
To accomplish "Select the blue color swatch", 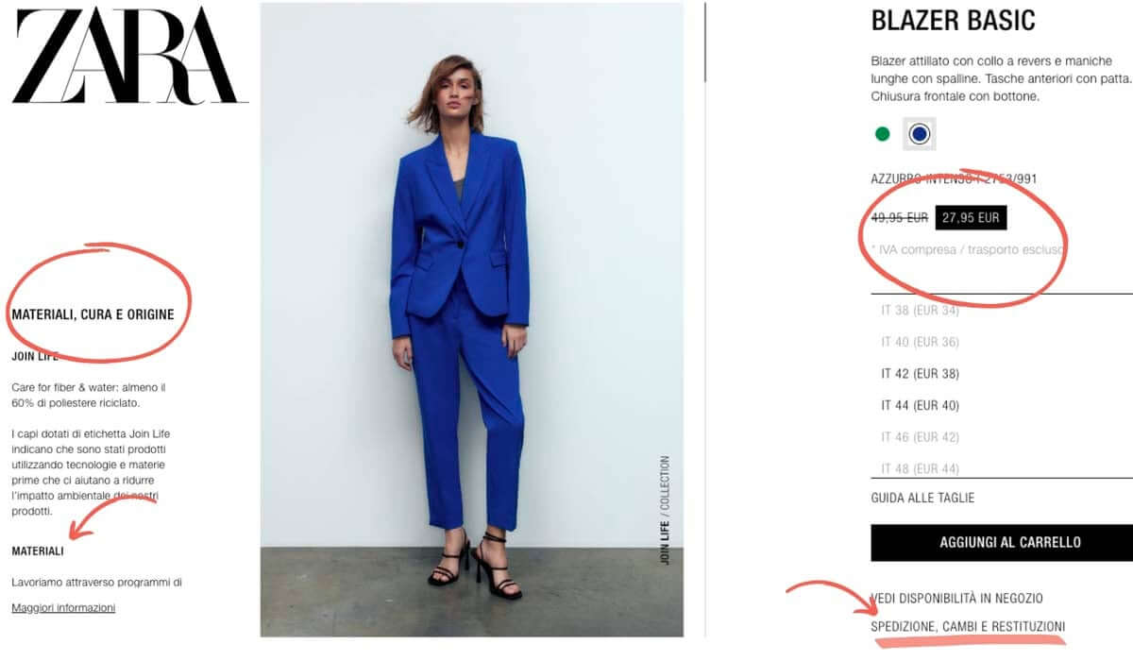I will click(920, 134).
